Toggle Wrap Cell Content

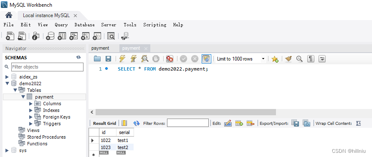tap(359, 123)
